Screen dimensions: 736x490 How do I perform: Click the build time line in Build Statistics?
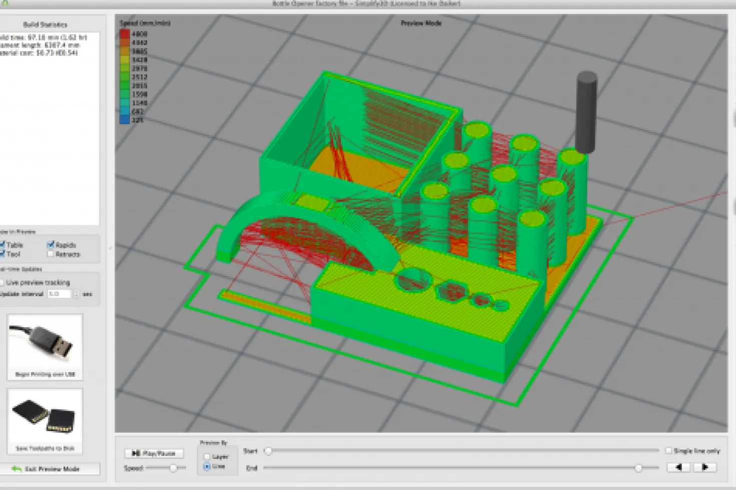point(44,38)
